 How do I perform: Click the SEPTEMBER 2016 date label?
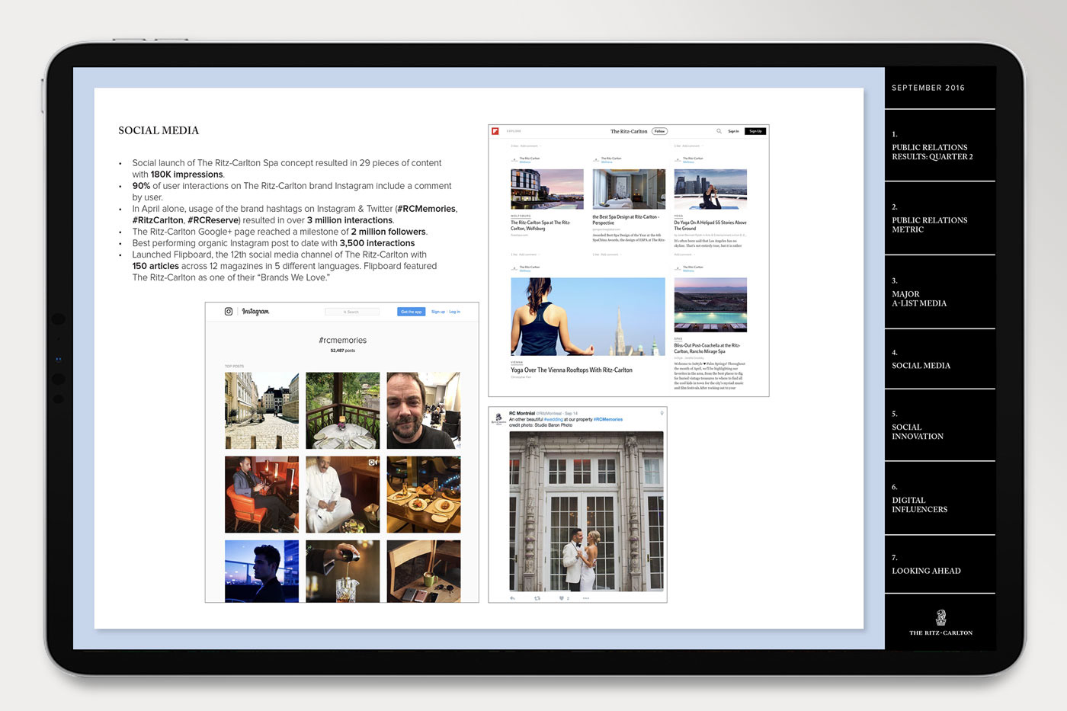(x=928, y=88)
